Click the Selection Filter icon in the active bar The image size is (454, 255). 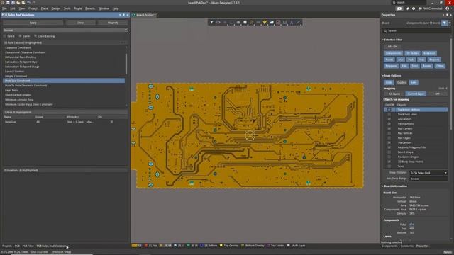[211, 22]
